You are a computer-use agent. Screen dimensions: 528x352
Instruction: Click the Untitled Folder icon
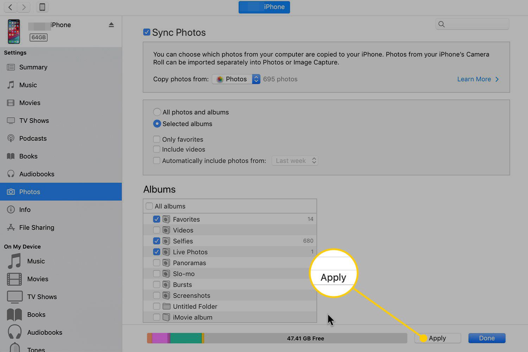point(166,306)
